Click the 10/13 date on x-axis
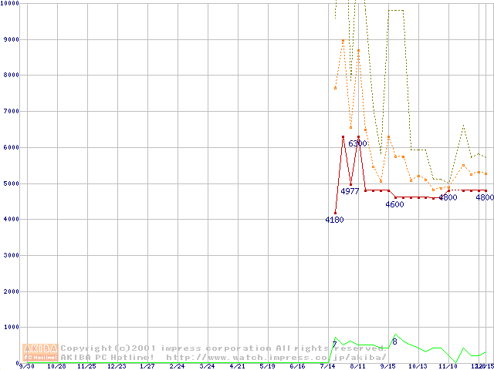The height and width of the screenshot is (370, 494). [418, 366]
